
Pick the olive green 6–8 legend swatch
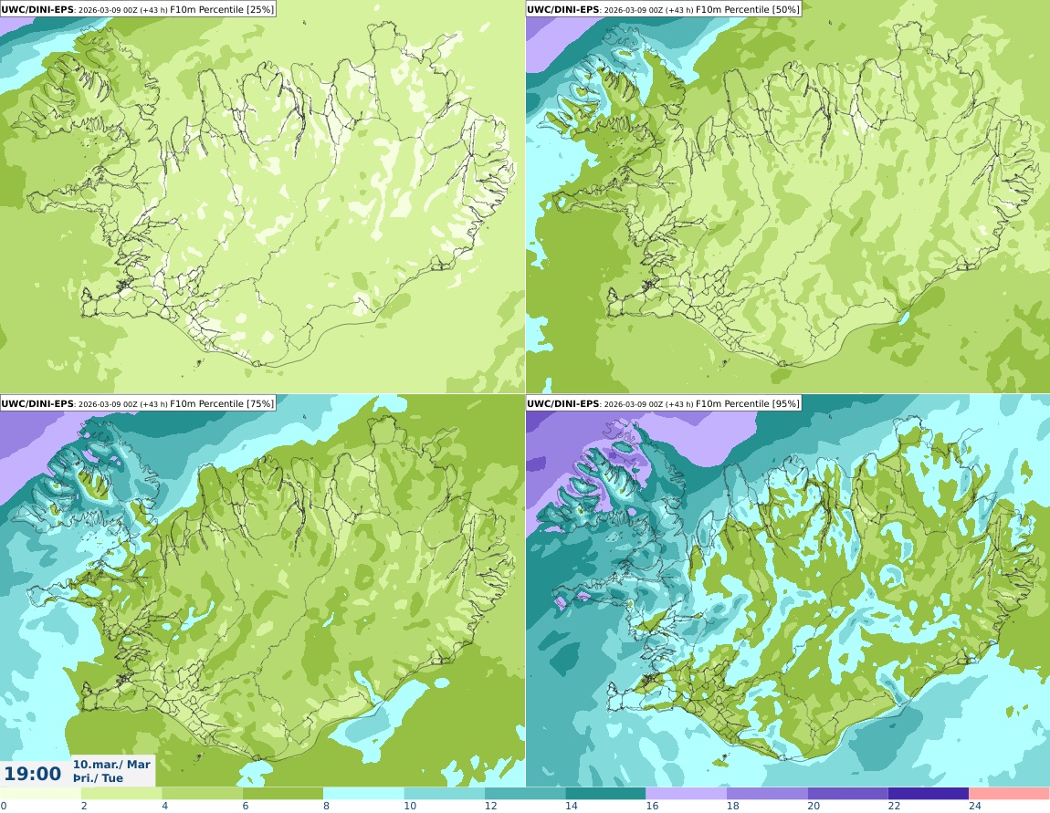283,794
